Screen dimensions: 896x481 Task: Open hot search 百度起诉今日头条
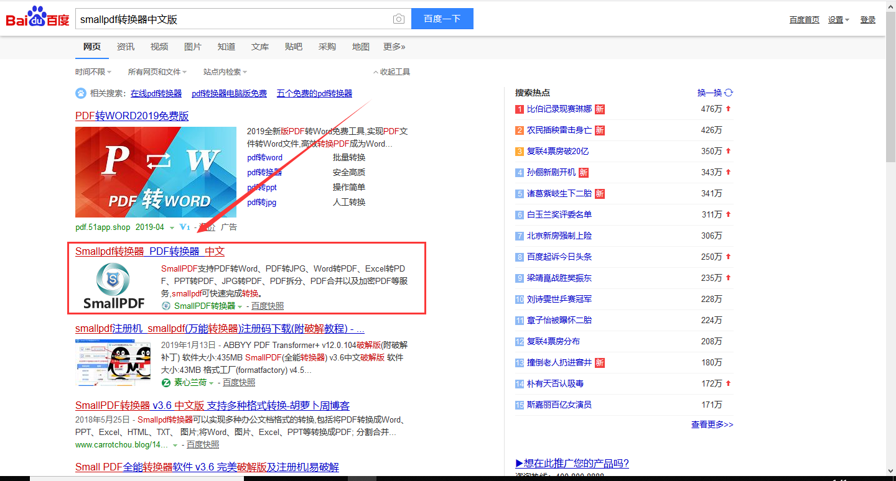tap(559, 257)
